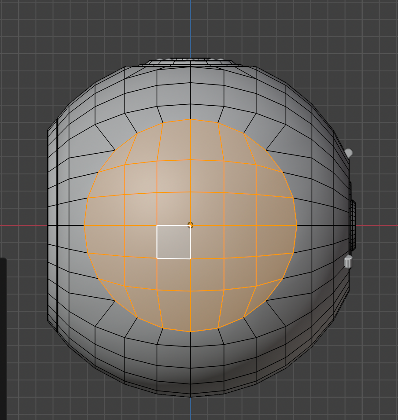Select the bottommost vertex of the orange selection
Image resolution: width=398 pixels, height=420 pixels.
[x=190, y=332]
